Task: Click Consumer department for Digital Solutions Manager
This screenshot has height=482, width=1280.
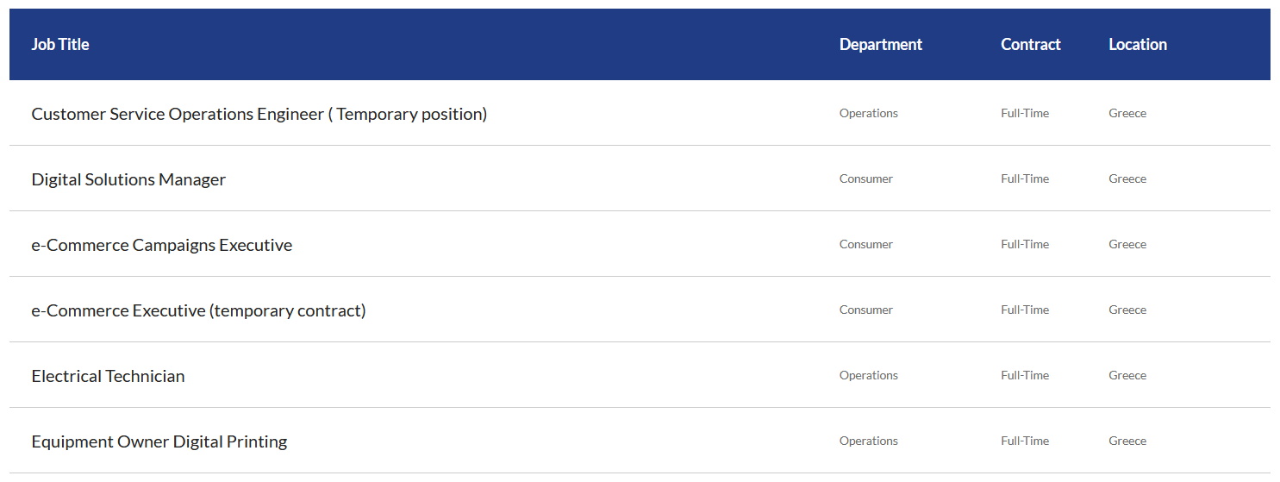Action: (866, 178)
